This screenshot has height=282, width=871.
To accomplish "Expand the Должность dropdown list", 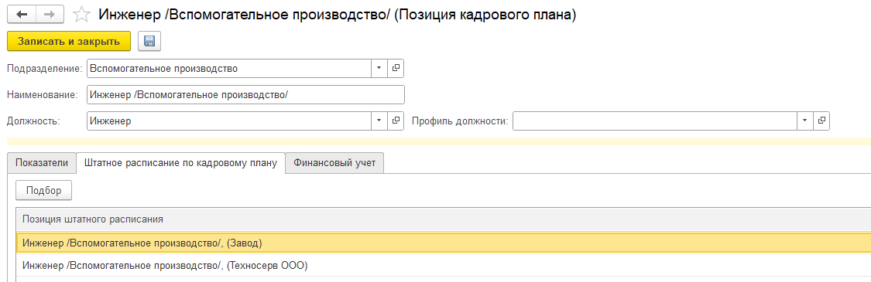I will click(x=379, y=121).
